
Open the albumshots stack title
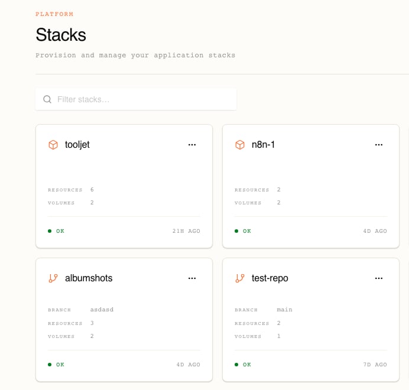click(89, 278)
